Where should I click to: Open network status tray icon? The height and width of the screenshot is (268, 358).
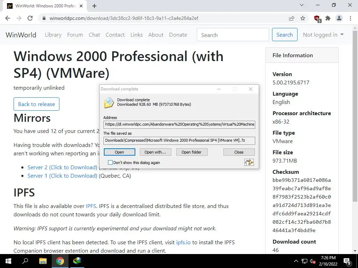point(305,261)
